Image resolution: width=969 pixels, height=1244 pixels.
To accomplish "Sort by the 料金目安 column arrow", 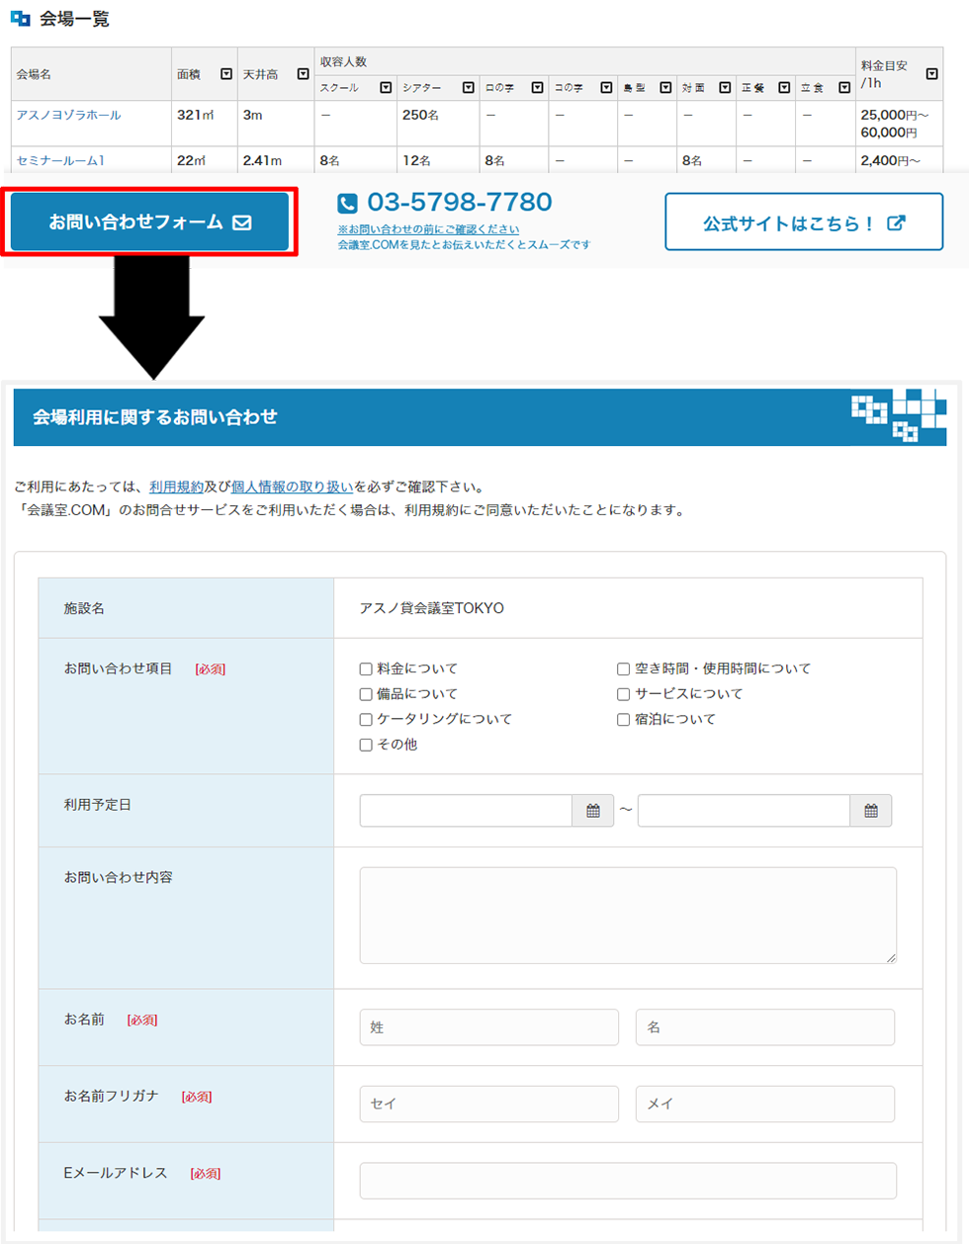I will pyautogui.click(x=931, y=74).
